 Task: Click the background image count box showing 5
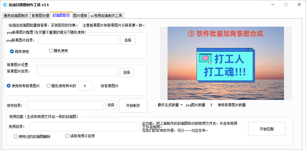coord(85,86)
